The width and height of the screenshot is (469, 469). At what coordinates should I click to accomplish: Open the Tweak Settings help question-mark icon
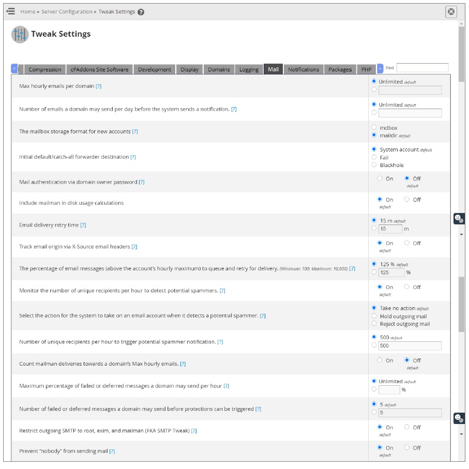141,12
